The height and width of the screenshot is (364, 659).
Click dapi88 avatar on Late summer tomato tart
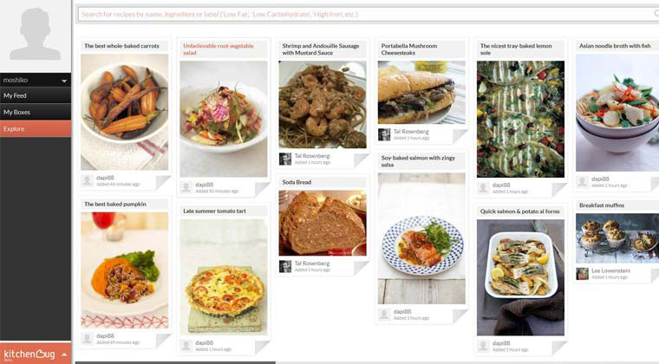pos(186,346)
